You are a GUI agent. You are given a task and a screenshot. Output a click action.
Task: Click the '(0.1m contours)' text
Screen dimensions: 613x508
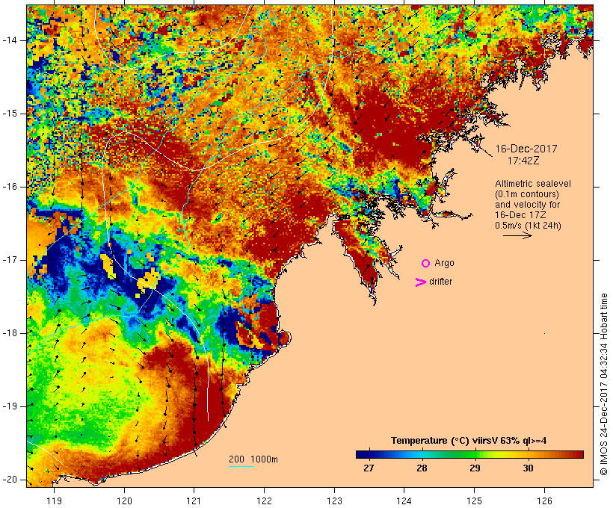click(x=527, y=194)
